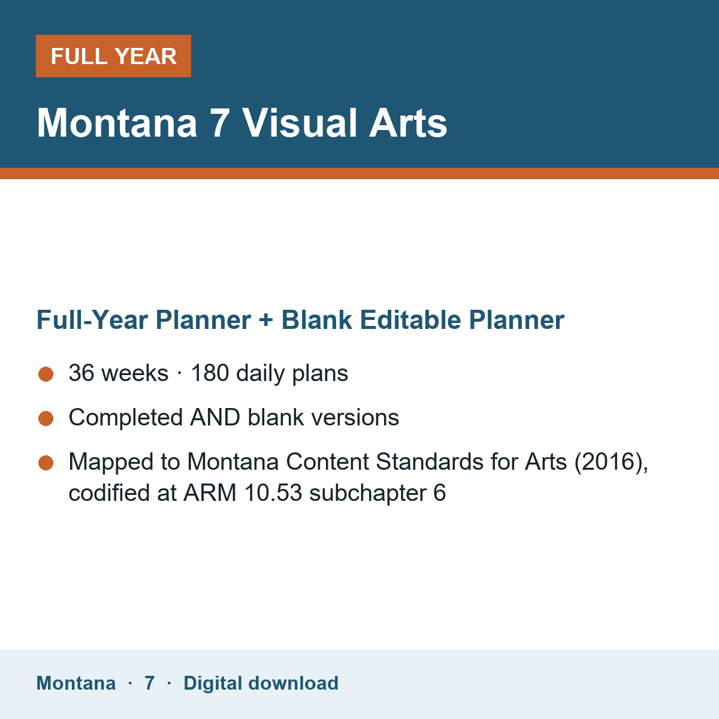This screenshot has height=719, width=719.
Task: Click the bullet dot beside 36 weeks
Action: tap(46, 374)
